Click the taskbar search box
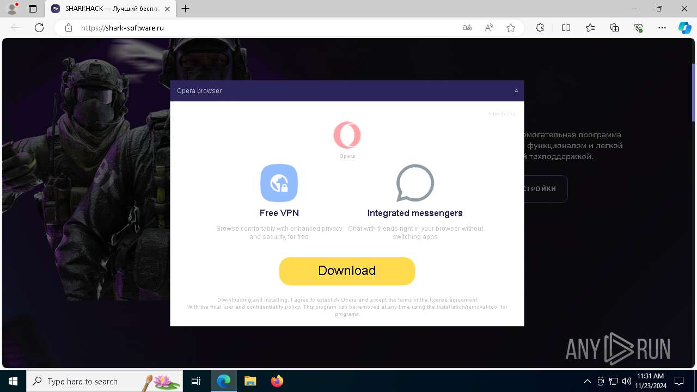The width and height of the screenshot is (697, 392). coord(105,381)
